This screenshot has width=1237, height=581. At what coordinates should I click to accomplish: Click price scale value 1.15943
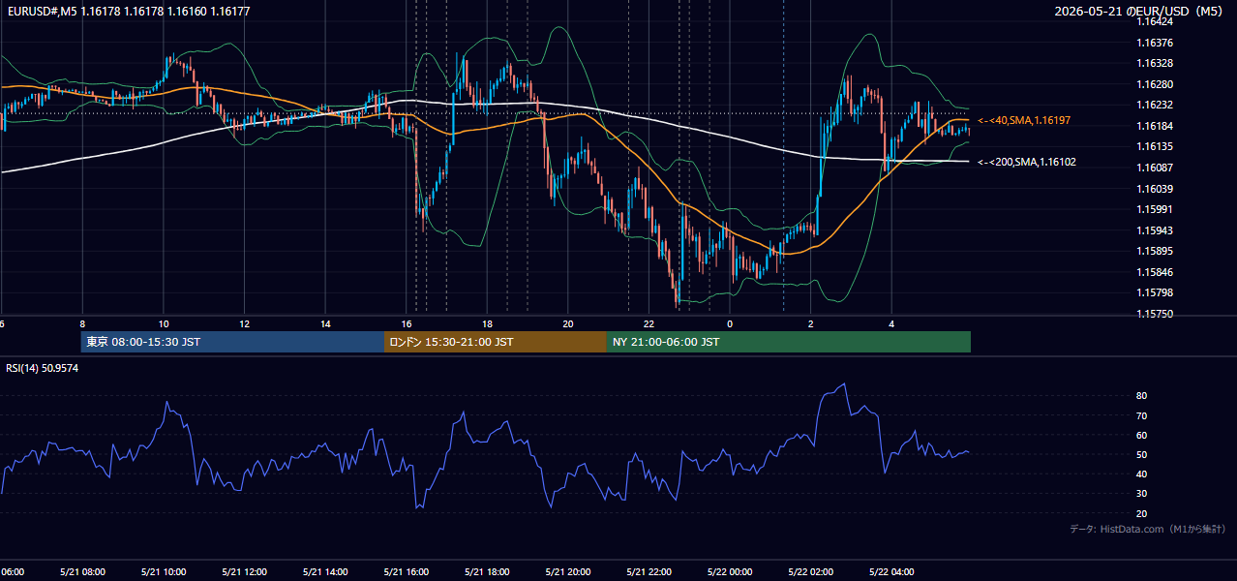[x=1154, y=230]
